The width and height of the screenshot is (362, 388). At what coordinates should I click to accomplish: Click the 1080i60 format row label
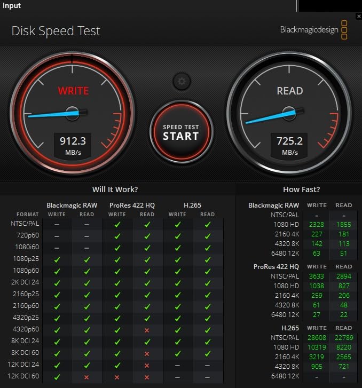(27, 247)
